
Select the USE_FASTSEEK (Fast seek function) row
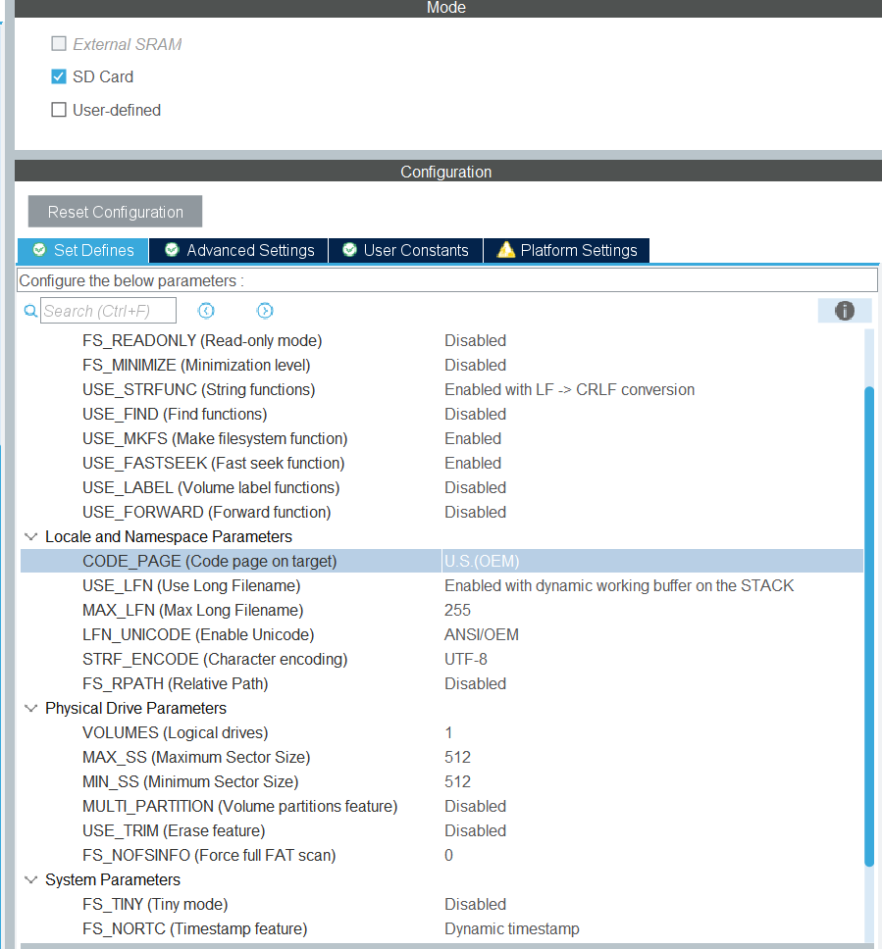pyautogui.click(x=441, y=463)
